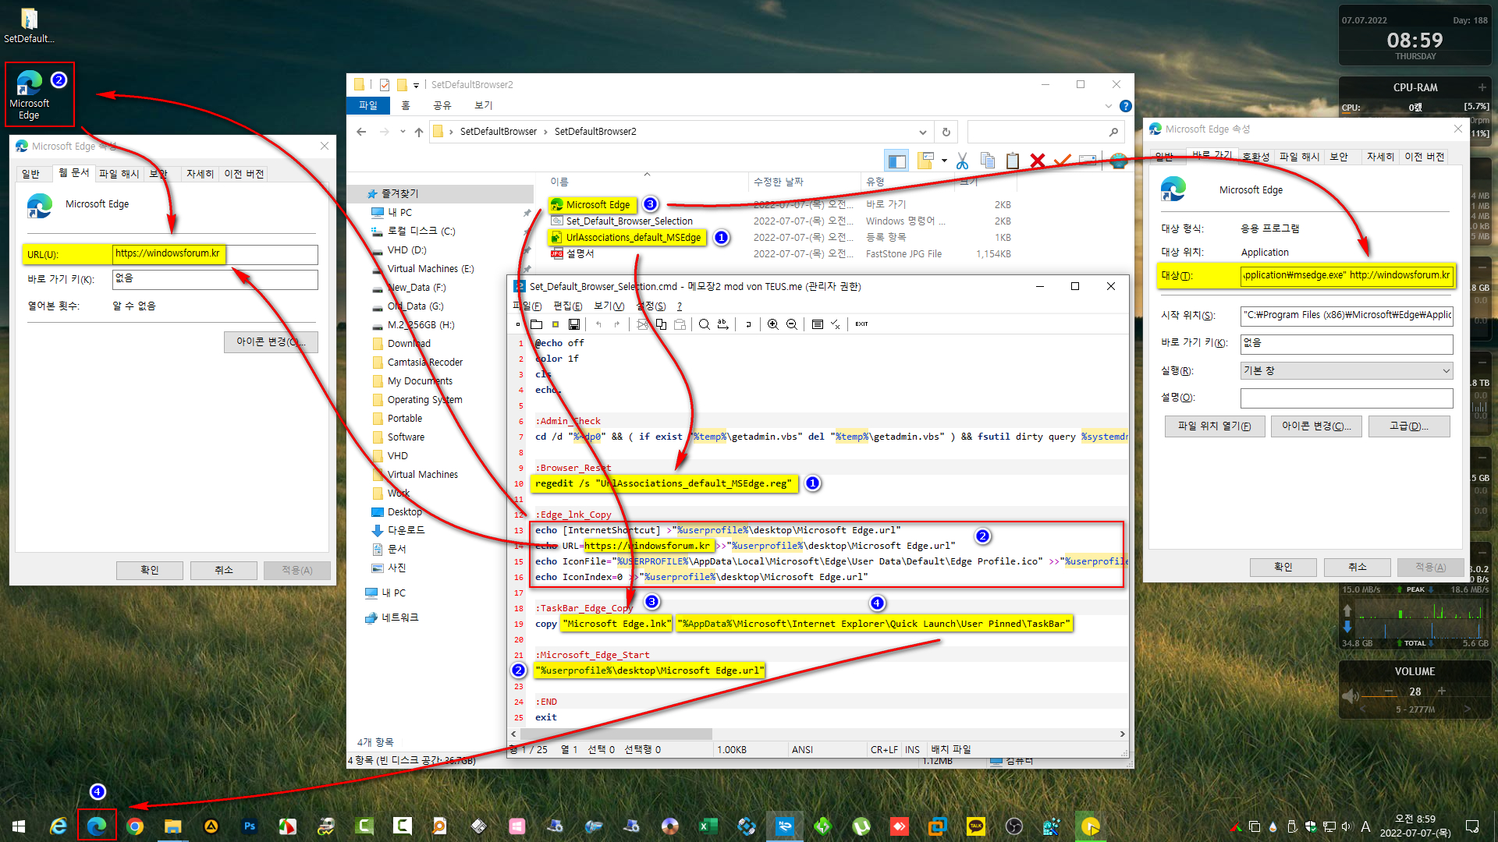This screenshot has width=1498, height=842.
Task: Open the Windows Start menu
Action: click(19, 826)
